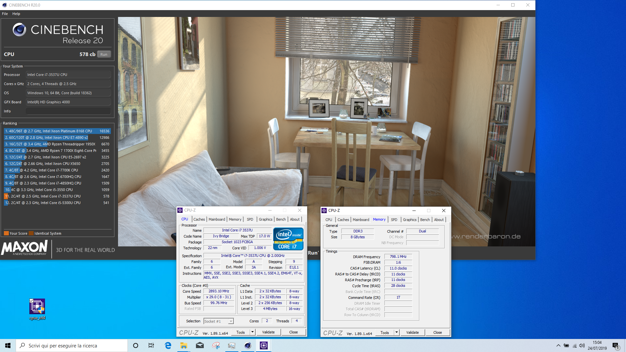The height and width of the screenshot is (352, 626).
Task: Click the orange Your Score swatch
Action: 6,233
